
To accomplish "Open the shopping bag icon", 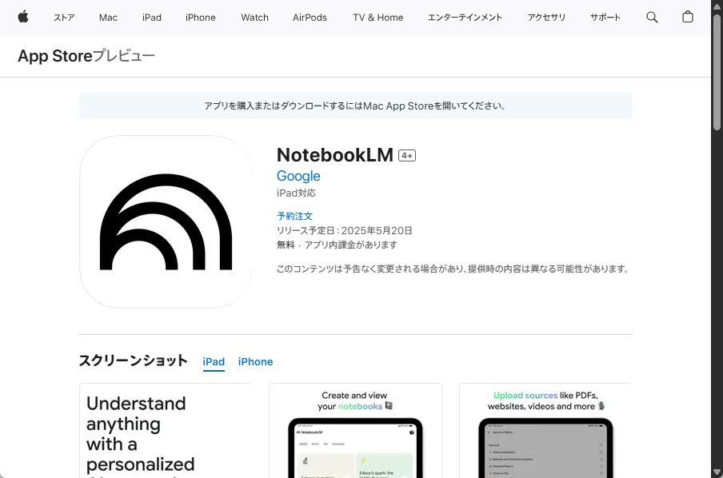I will [687, 17].
